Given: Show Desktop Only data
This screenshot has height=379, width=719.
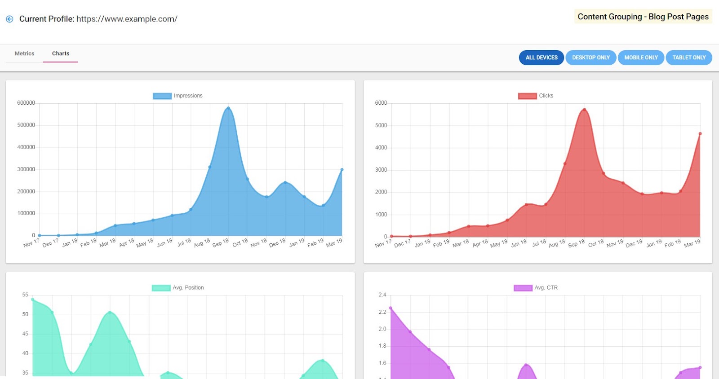Looking at the screenshot, I should (591, 57).
